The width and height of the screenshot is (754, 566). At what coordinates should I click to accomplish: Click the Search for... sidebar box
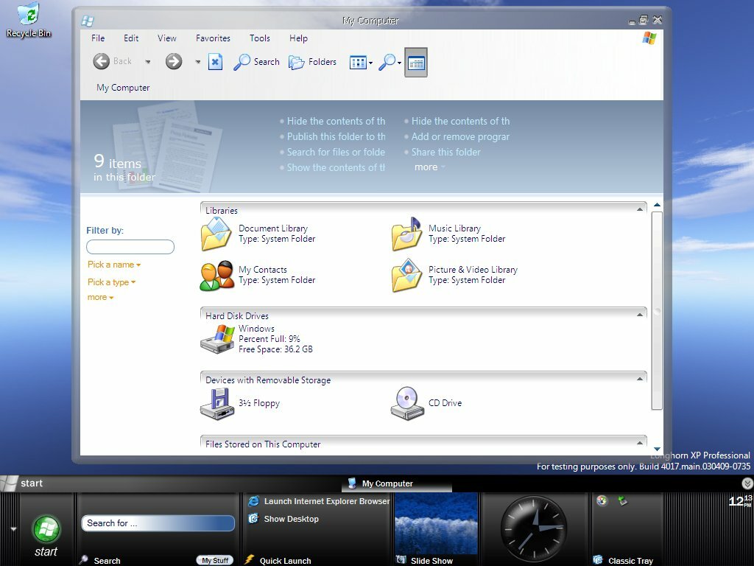pyautogui.click(x=158, y=523)
